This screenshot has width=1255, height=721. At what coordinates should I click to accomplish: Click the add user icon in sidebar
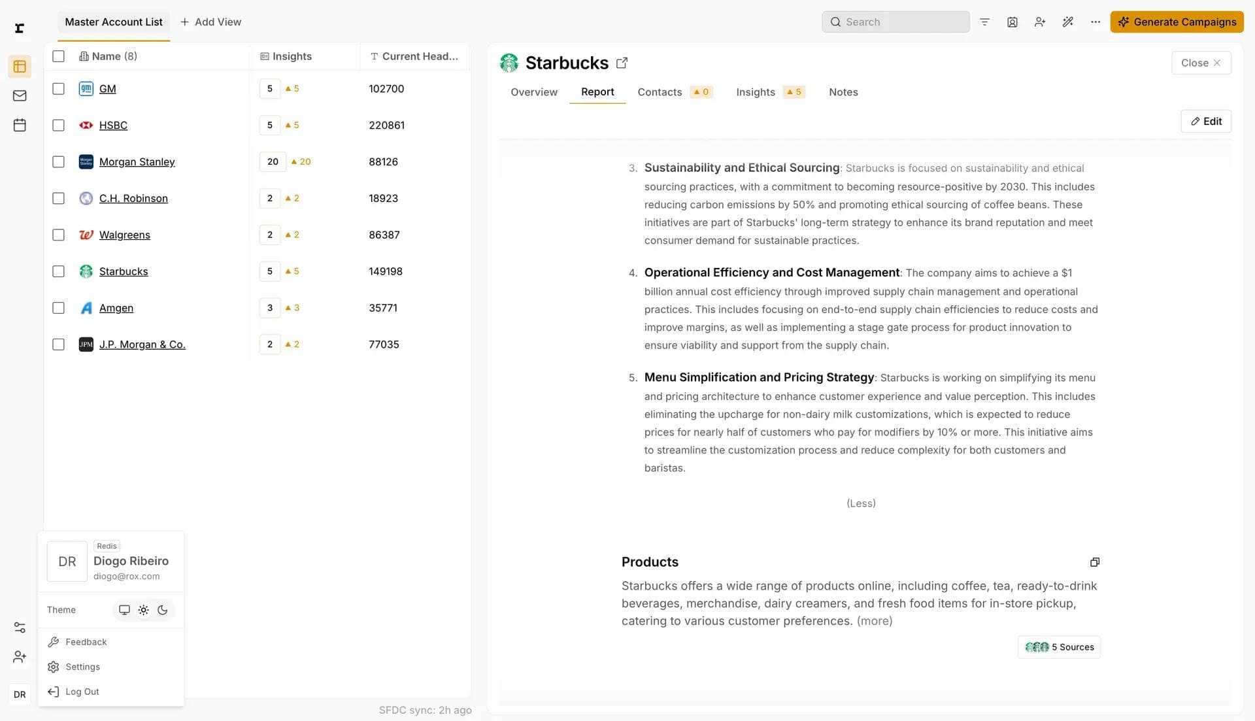point(20,656)
